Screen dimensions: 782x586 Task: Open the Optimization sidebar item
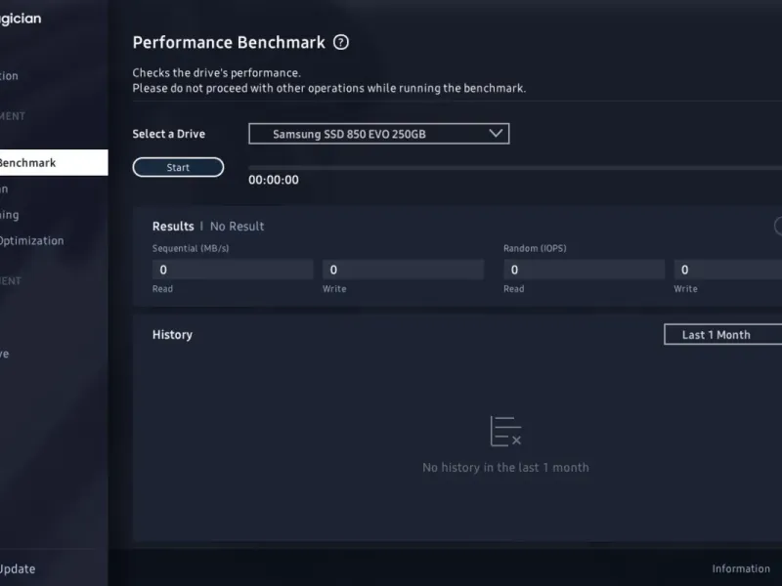click(x=32, y=240)
